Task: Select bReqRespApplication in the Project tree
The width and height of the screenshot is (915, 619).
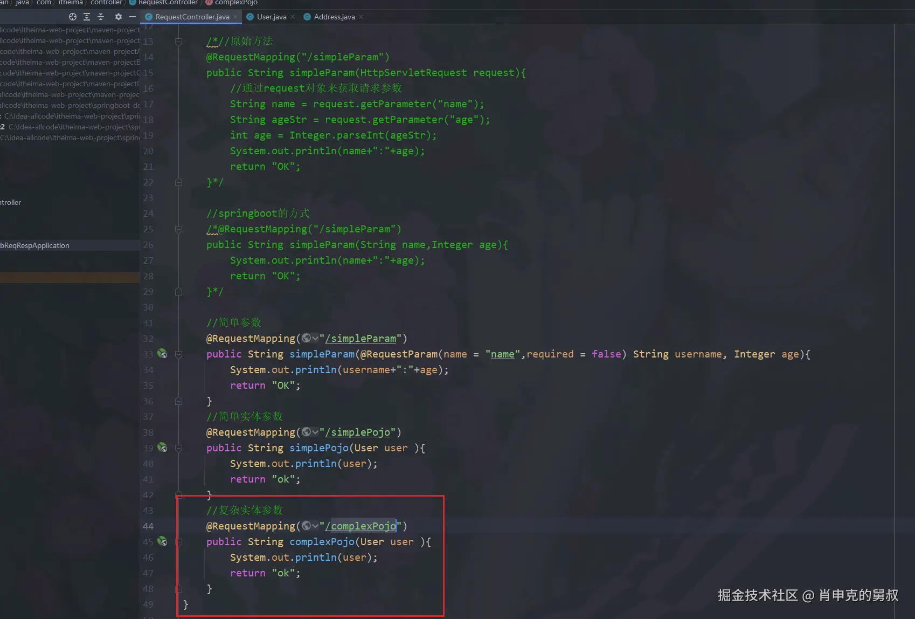Action: (x=35, y=245)
